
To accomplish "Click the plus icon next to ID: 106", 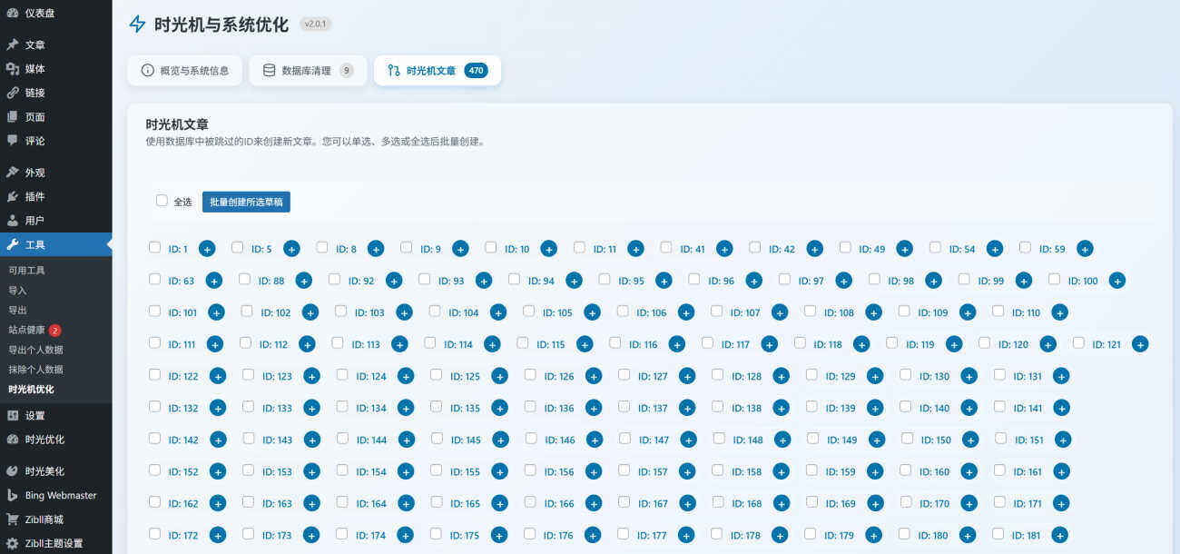I will (x=685, y=312).
